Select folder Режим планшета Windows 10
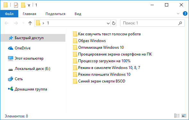Screen dimensions: 189x120 [104, 74]
